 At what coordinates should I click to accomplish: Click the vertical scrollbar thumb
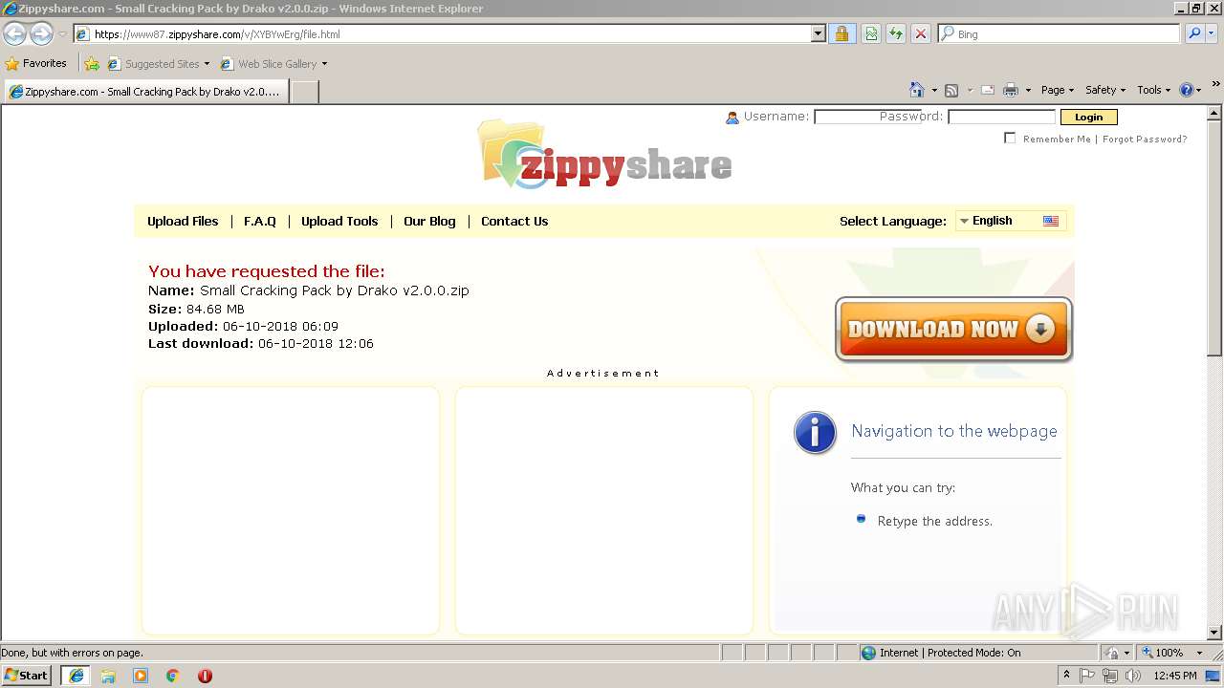click(x=1214, y=238)
